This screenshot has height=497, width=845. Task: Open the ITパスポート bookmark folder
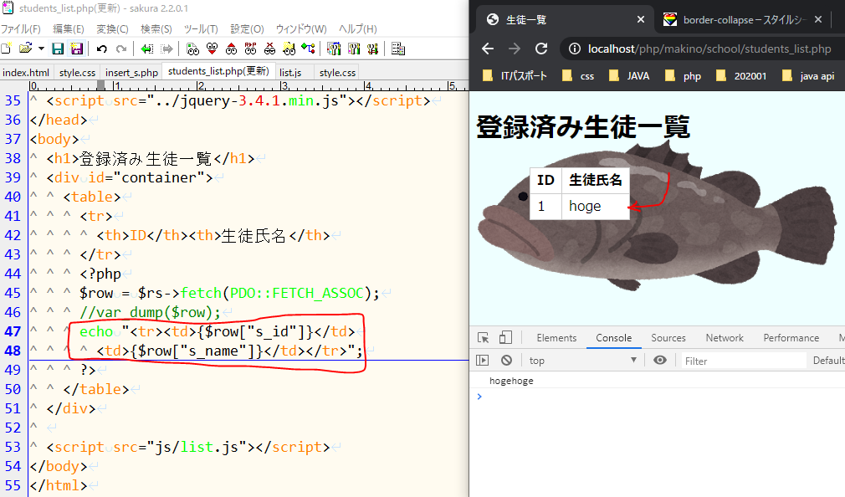coord(515,76)
